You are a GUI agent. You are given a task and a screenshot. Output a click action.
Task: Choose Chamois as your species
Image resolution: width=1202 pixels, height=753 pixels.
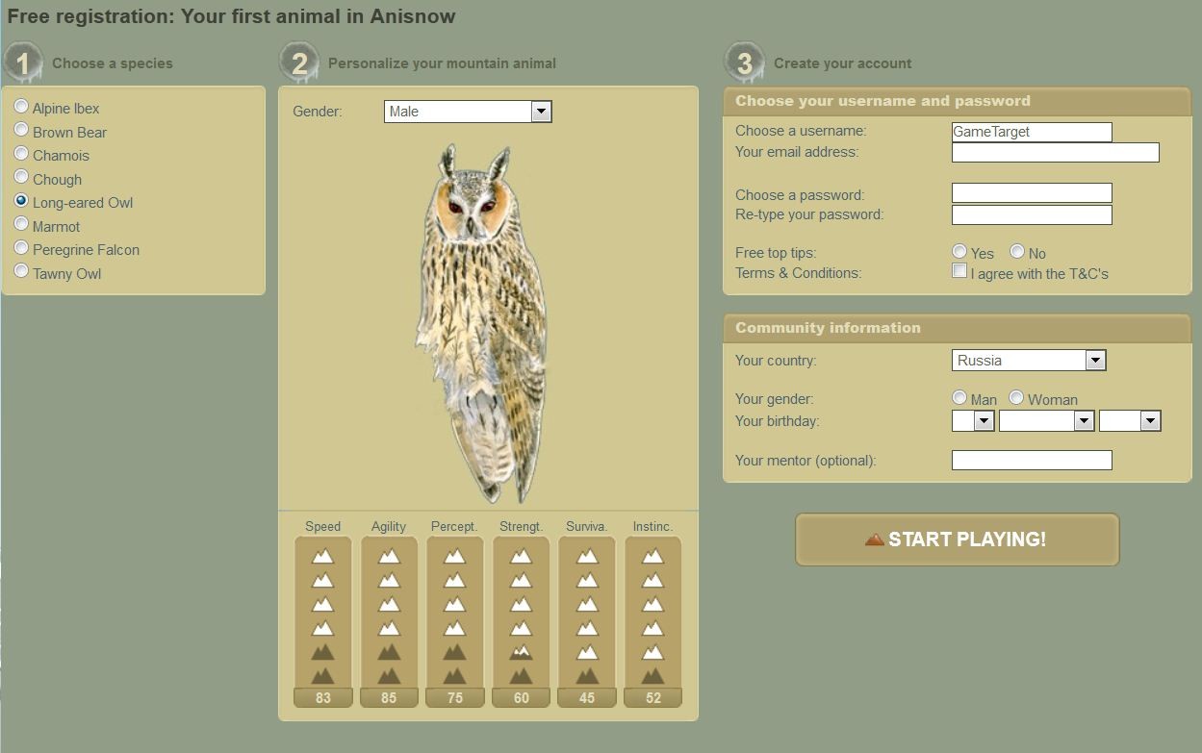pyautogui.click(x=21, y=154)
